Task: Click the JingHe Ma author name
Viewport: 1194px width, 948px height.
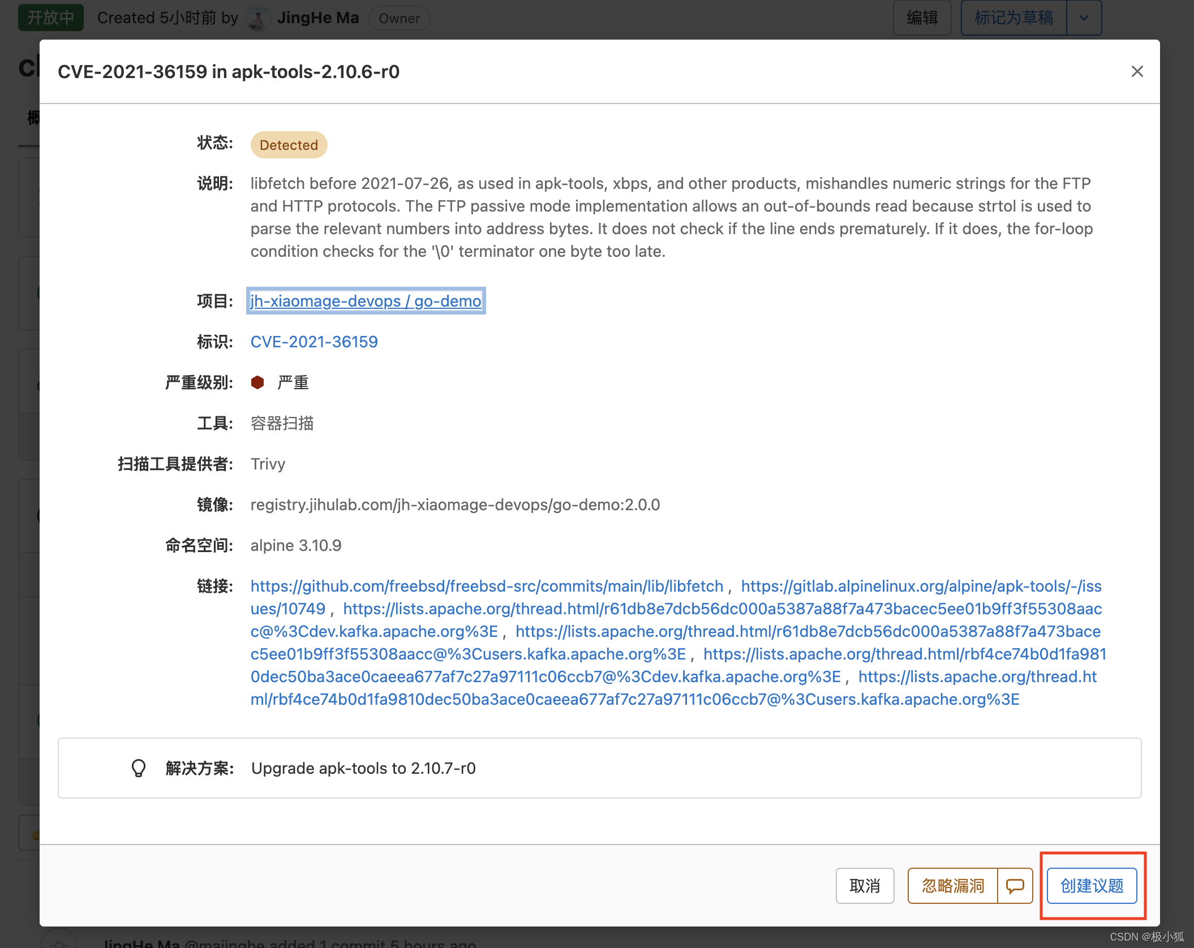Action: (x=318, y=18)
